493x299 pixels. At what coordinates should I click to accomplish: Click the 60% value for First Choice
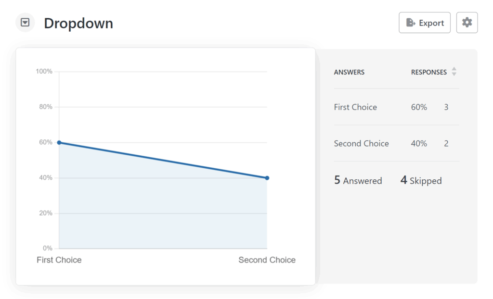click(419, 107)
